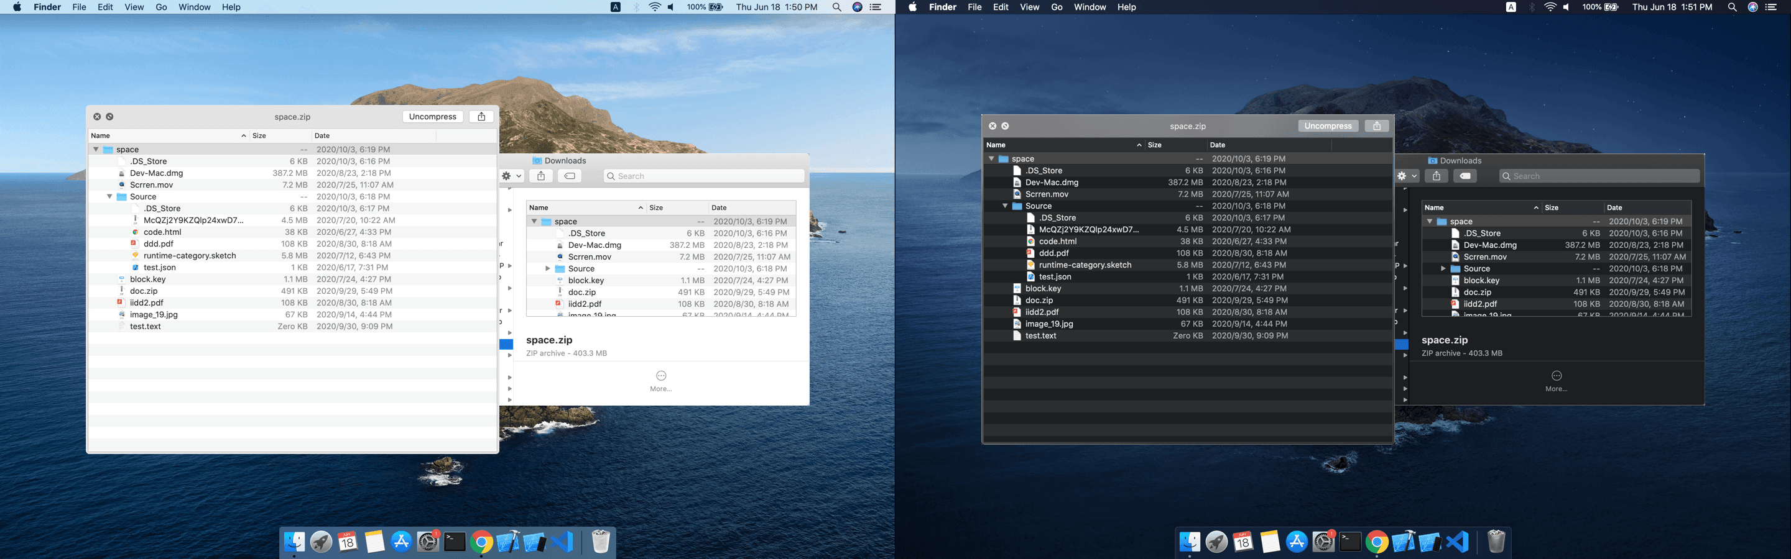Open the File menu in the light menu bar
Screen dimensions: 1791x559
coord(79,7)
